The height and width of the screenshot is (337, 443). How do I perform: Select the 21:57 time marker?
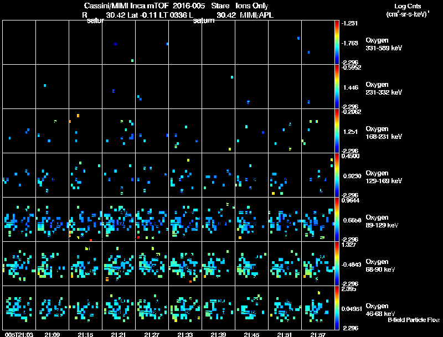pos(318,334)
